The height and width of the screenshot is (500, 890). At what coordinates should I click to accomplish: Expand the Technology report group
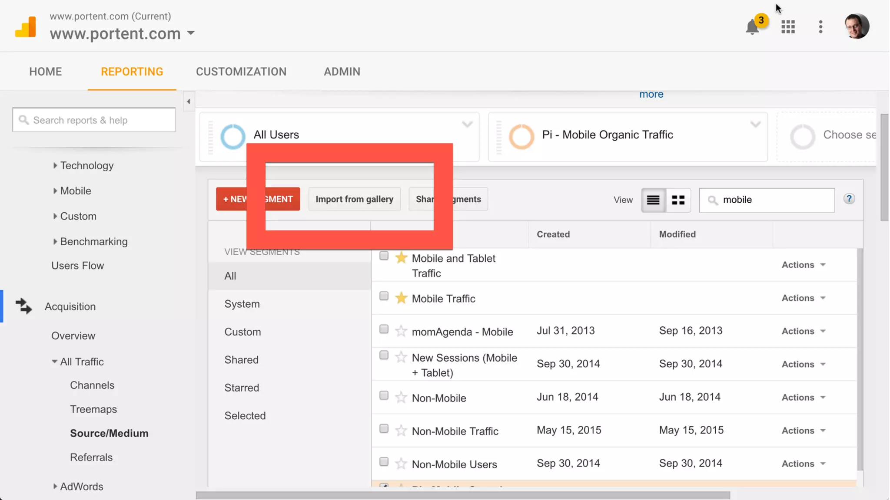point(86,165)
